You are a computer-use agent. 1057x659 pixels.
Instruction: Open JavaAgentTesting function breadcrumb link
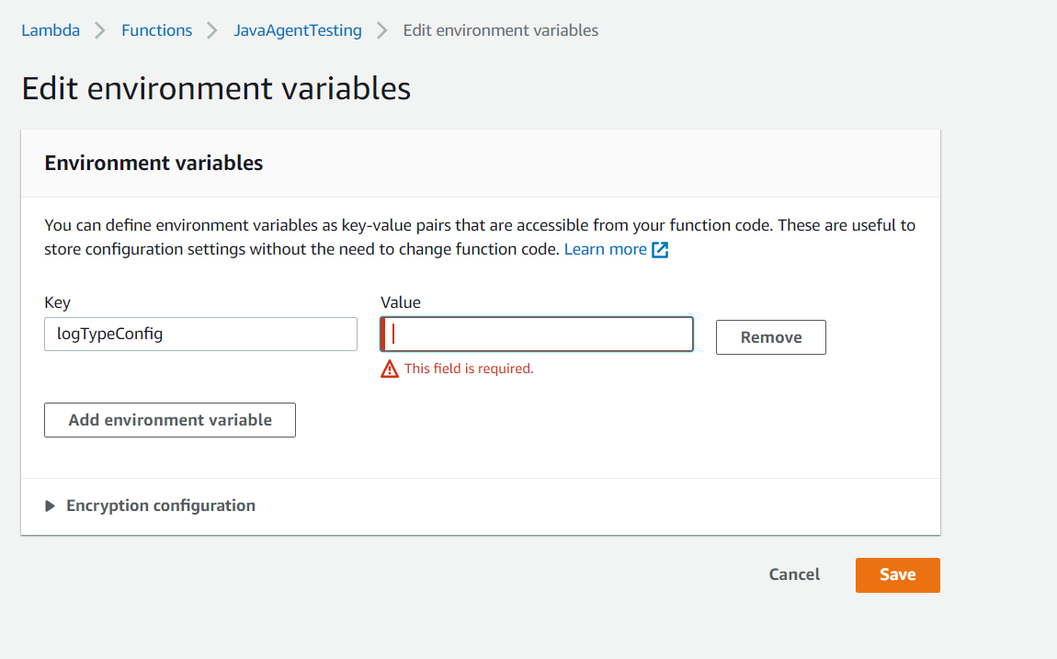(x=297, y=30)
